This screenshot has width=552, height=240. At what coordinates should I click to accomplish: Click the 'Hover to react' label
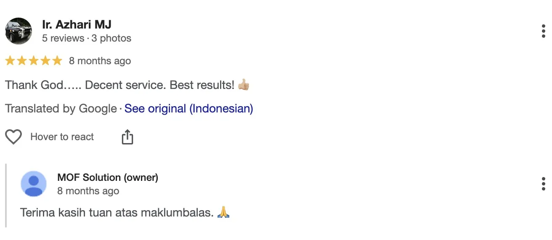(x=62, y=137)
